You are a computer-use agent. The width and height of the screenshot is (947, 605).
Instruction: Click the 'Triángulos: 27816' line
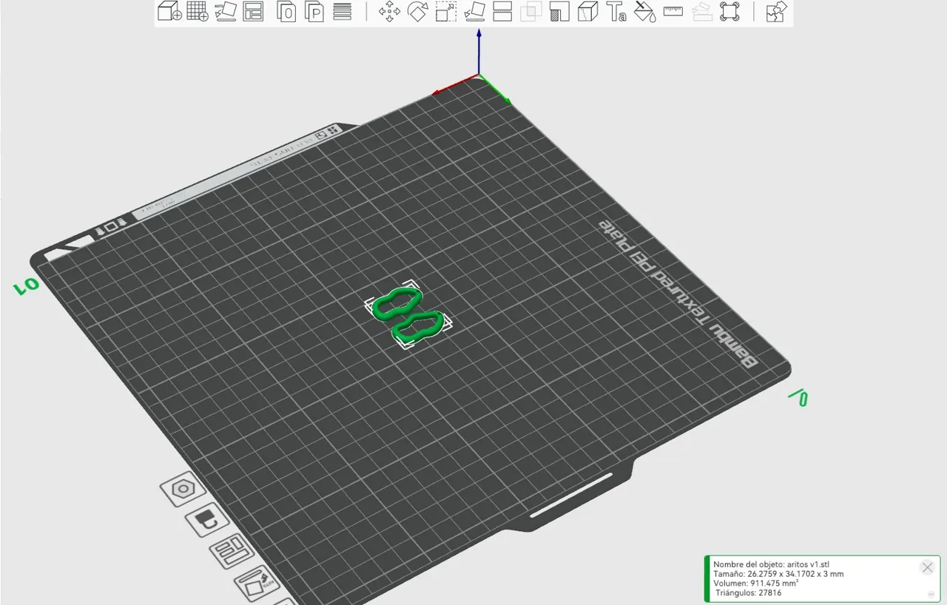pyautogui.click(x=749, y=592)
